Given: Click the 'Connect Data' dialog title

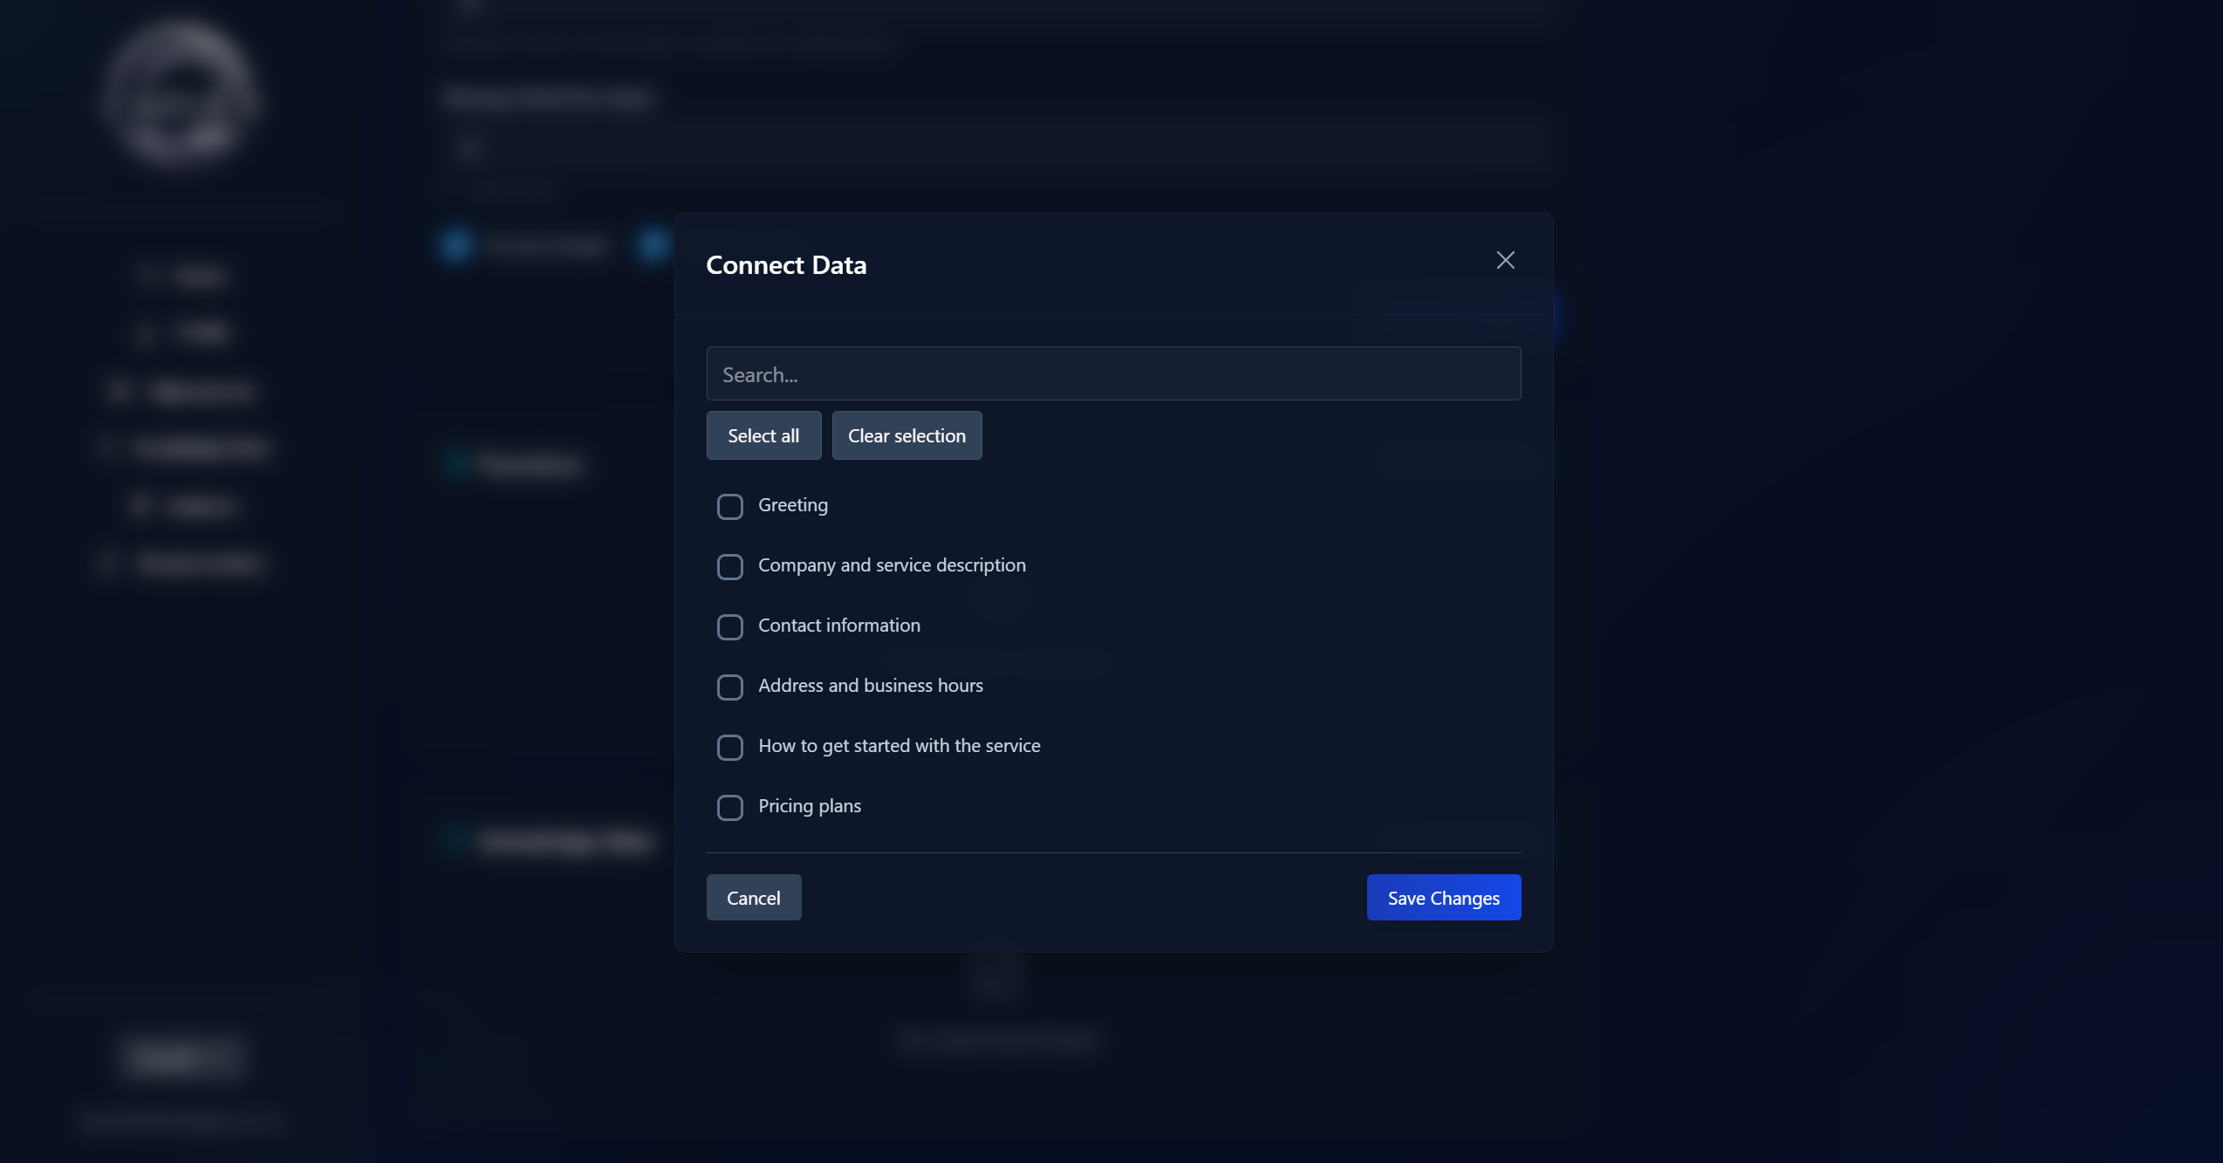Looking at the screenshot, I should 785,265.
